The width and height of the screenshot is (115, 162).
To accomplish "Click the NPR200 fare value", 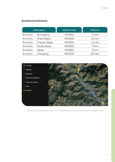I will (69, 39).
